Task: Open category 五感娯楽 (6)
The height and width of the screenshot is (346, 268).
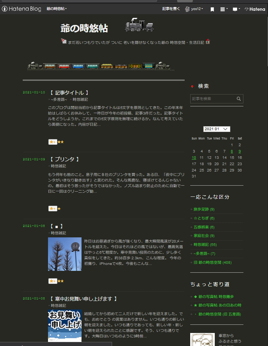Action: (204, 227)
